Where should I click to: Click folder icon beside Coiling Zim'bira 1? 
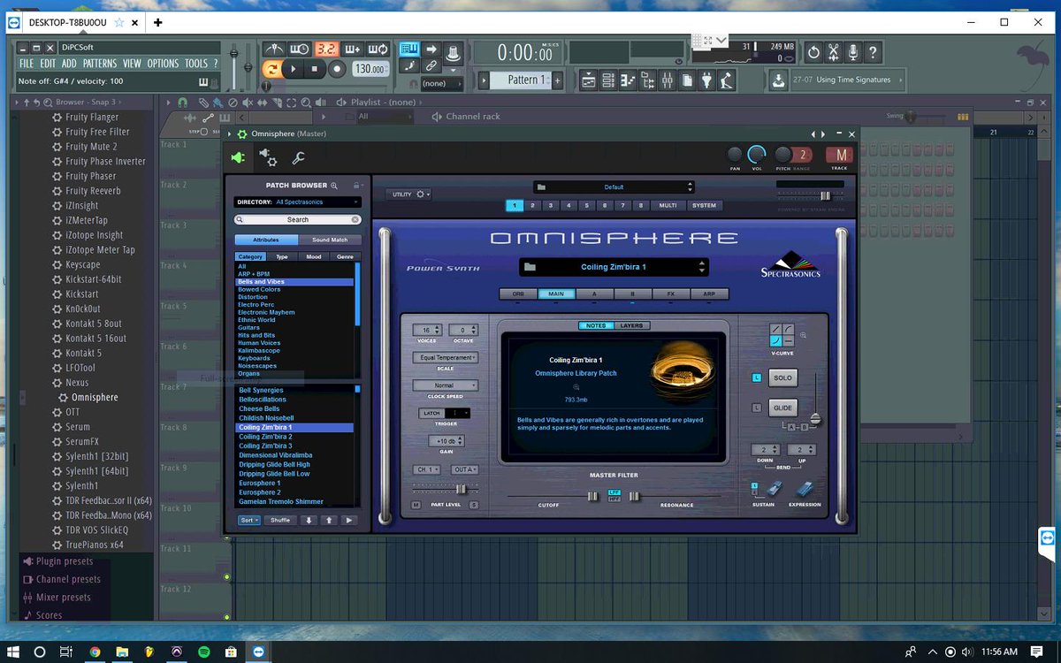click(530, 267)
